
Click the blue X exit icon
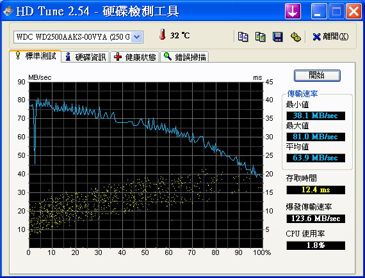[x=316, y=36]
